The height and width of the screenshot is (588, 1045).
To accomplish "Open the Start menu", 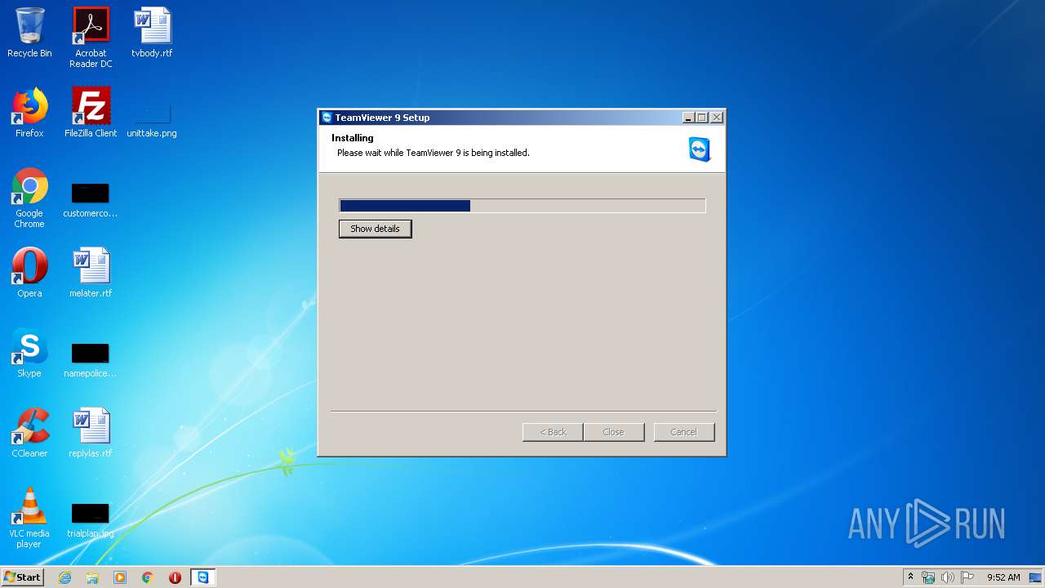I will [22, 577].
